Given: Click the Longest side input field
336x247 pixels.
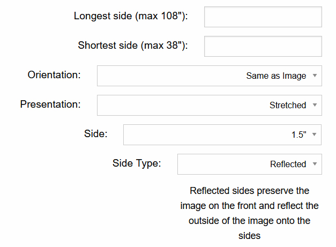Looking at the screenshot, I should tap(263, 17).
